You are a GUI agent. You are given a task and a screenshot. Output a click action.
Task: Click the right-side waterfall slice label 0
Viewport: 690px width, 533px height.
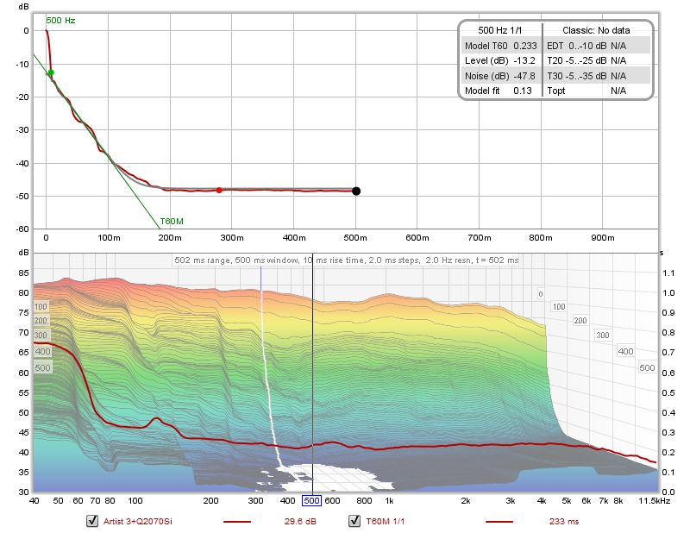pyautogui.click(x=540, y=294)
